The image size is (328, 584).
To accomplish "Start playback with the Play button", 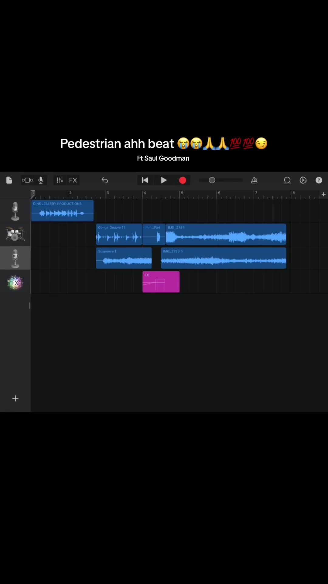I will coord(164,180).
